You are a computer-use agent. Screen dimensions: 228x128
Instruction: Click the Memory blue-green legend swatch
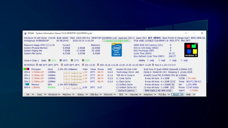click(x=27, y=84)
